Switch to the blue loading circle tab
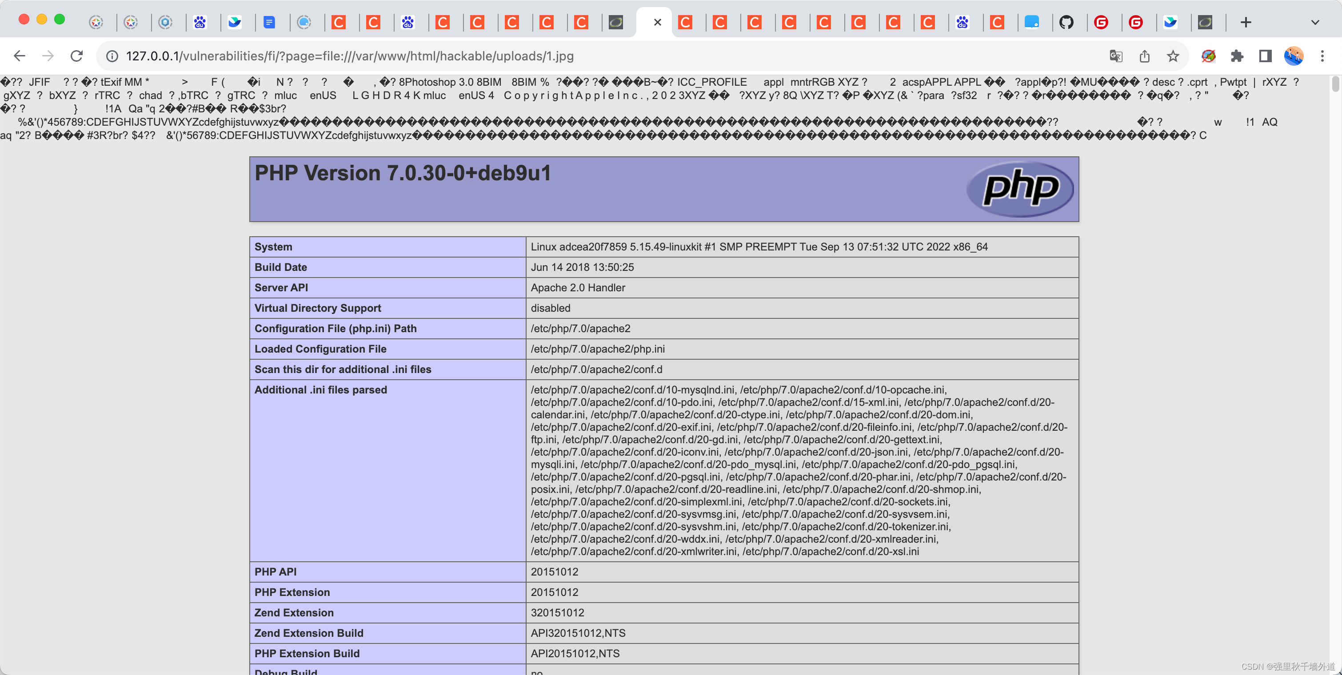The image size is (1342, 675). click(304, 22)
